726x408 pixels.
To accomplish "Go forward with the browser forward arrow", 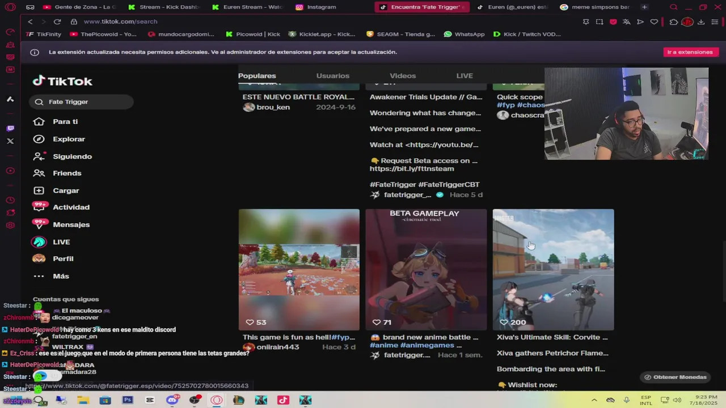I will (x=43, y=22).
